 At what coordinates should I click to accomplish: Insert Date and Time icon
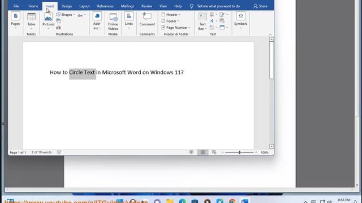[x=222, y=21]
